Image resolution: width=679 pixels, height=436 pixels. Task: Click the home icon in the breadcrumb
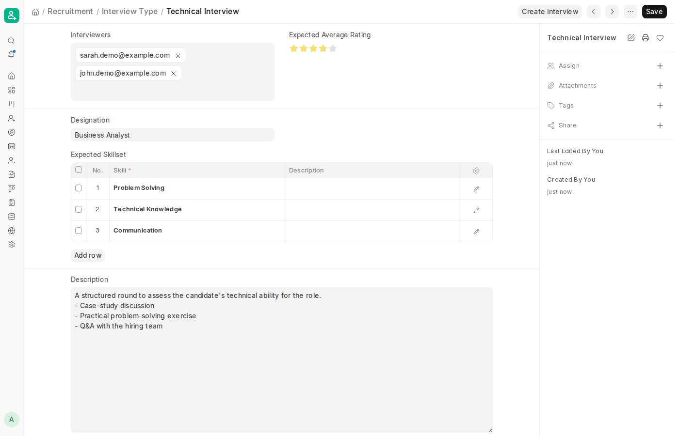click(x=35, y=12)
